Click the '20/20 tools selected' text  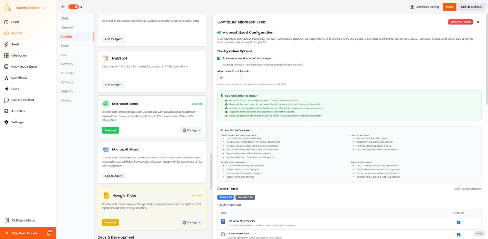[468, 189]
